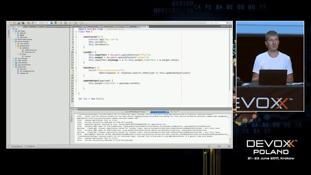Click the browser selection toolbar icon
This screenshot has height=175, width=311.
point(56,23)
